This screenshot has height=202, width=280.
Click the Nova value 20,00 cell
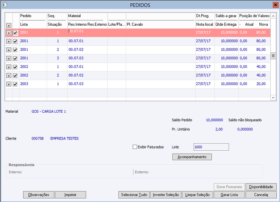tap(261, 84)
